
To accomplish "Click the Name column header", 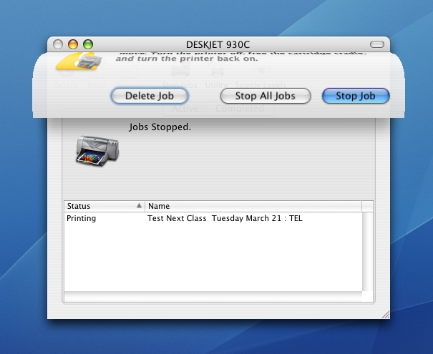I will [x=253, y=206].
